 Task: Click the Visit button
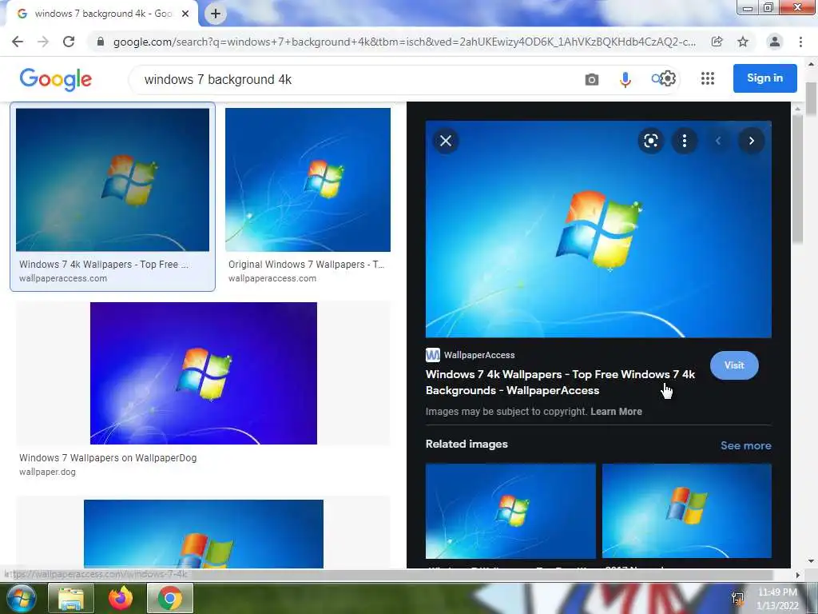tap(734, 365)
